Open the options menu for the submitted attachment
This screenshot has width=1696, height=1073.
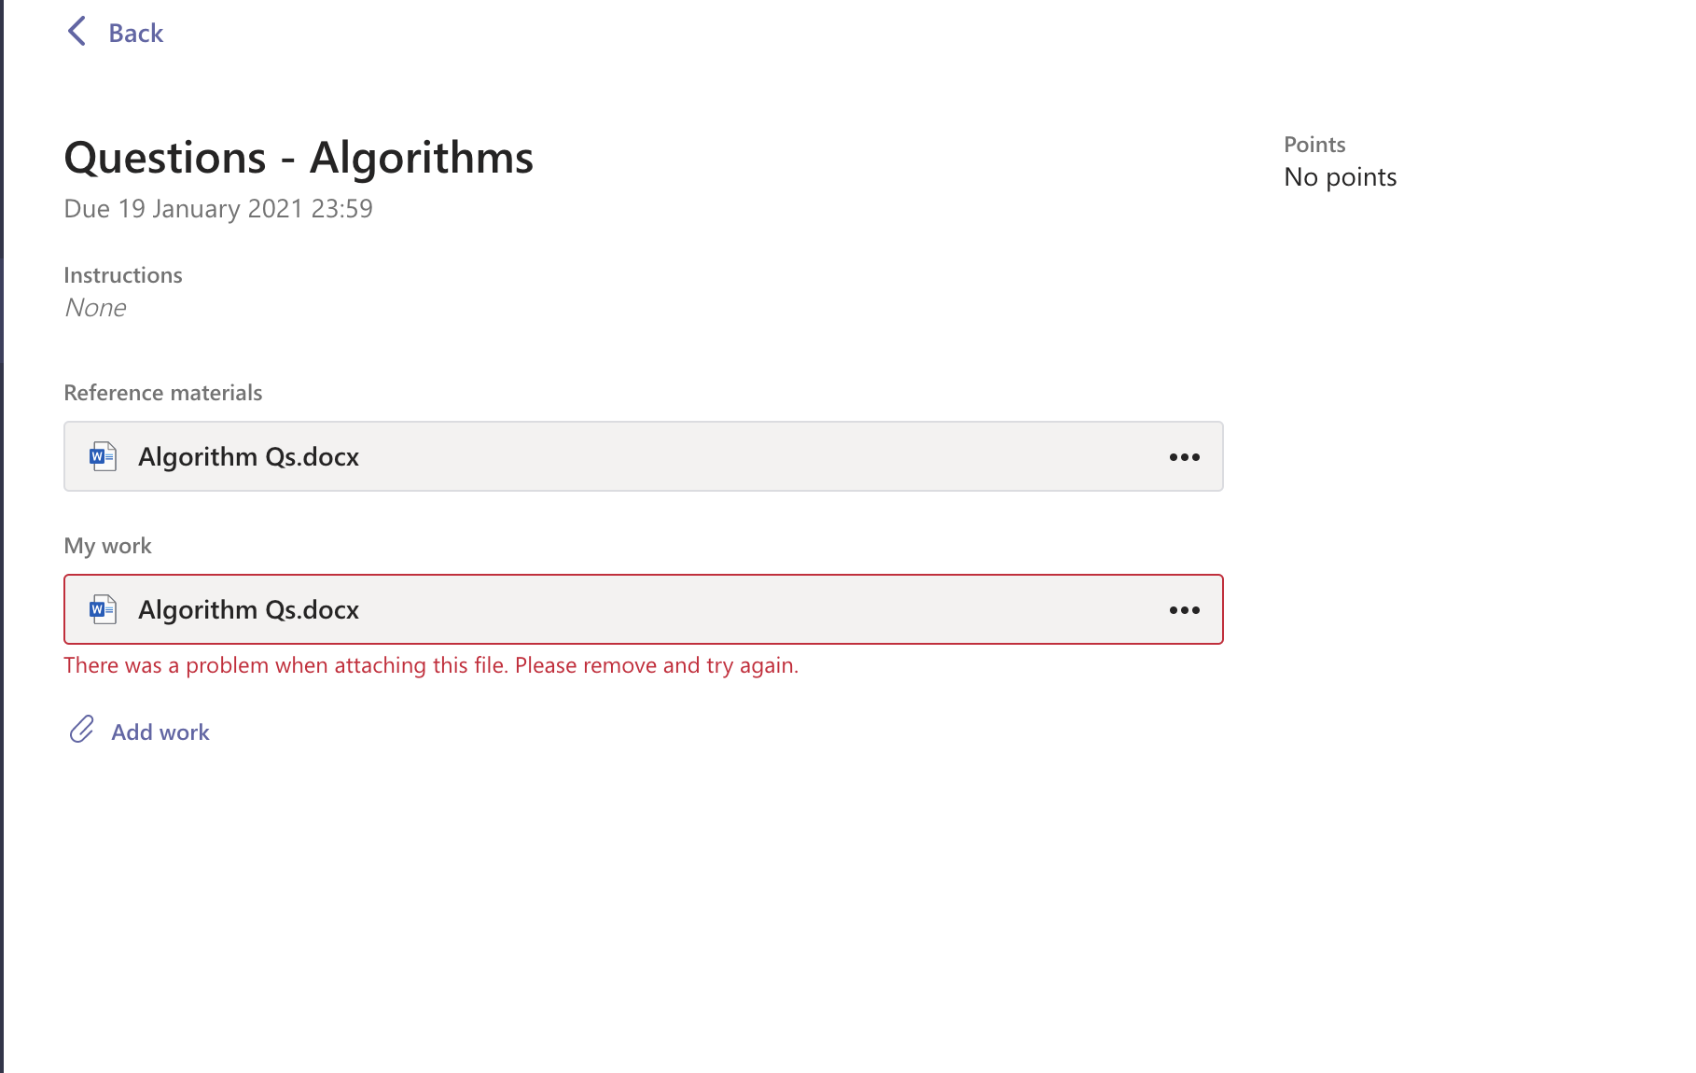1183,609
